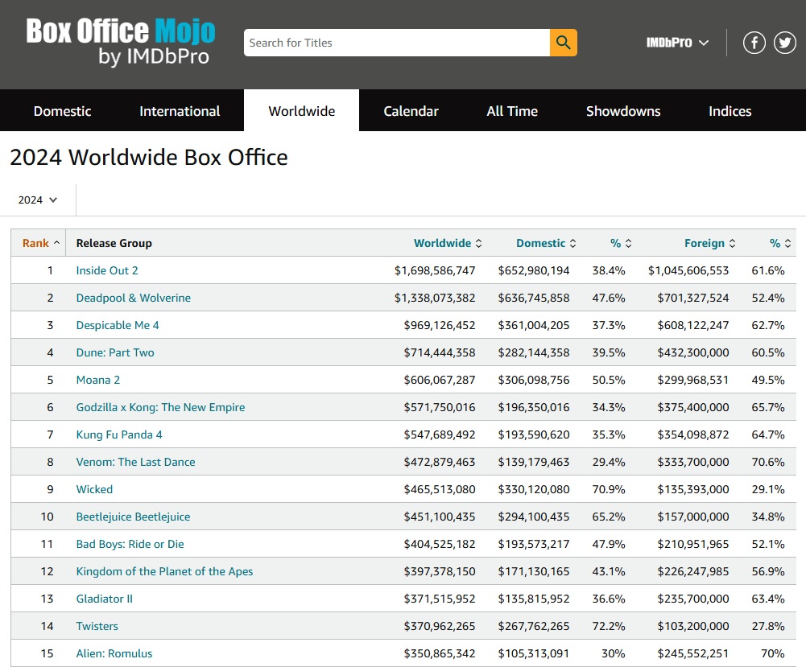
Task: Click the Box Office Mojo logo
Action: click(x=121, y=43)
